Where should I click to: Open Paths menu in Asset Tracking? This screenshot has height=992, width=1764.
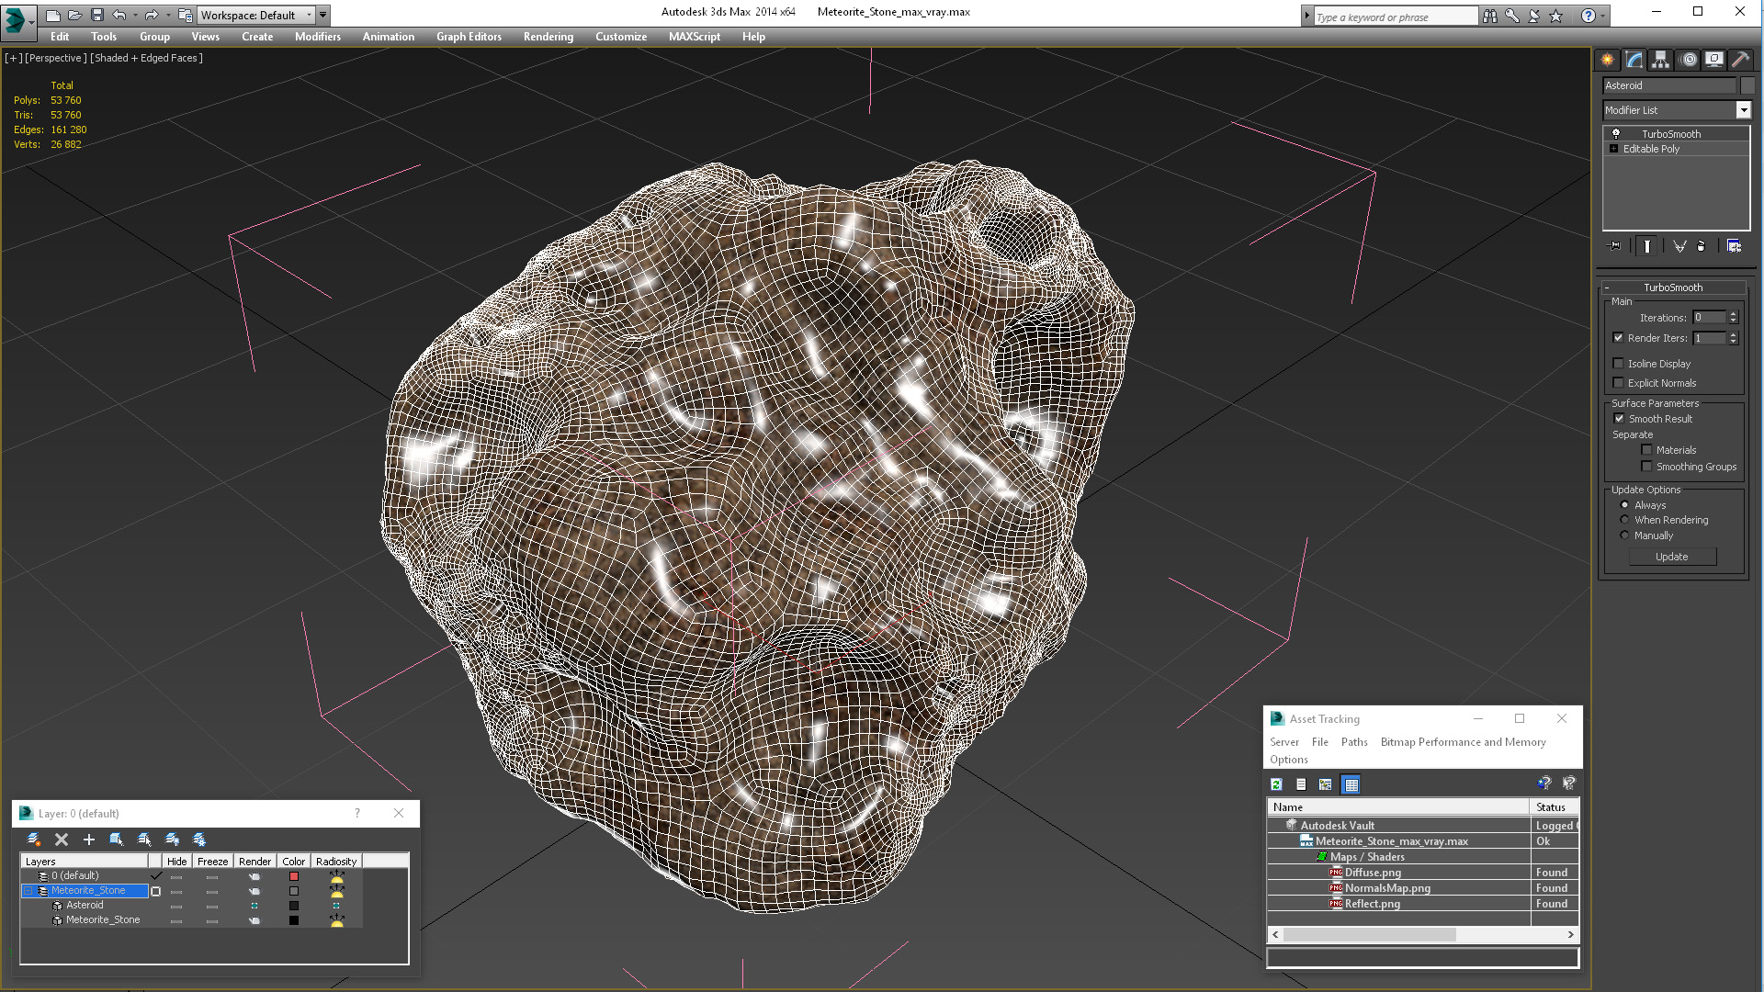(1353, 742)
